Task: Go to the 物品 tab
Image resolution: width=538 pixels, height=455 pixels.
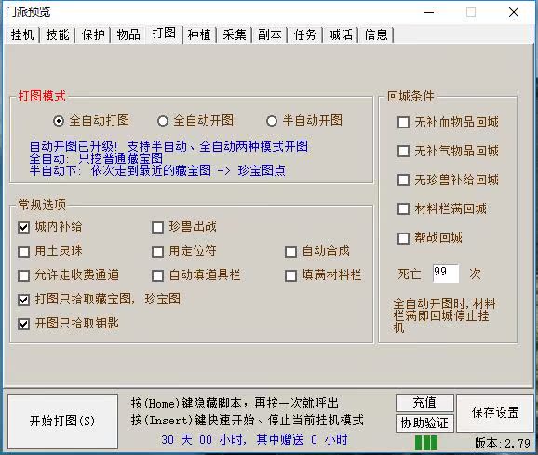Action: pos(128,34)
